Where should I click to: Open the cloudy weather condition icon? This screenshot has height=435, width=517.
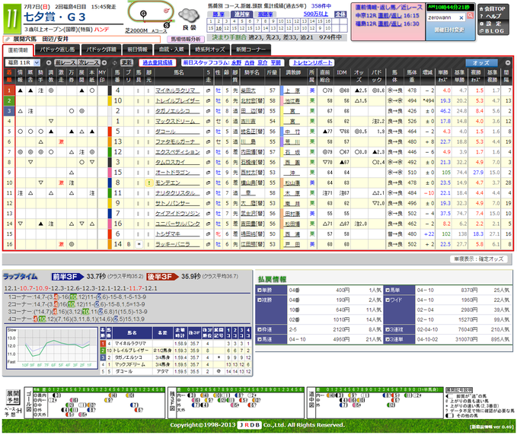coord(189,16)
